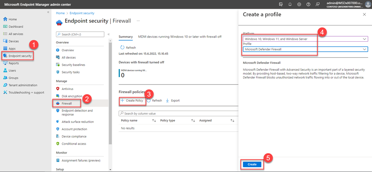
Task: Close the Create a profile pane
Action: coord(365,15)
